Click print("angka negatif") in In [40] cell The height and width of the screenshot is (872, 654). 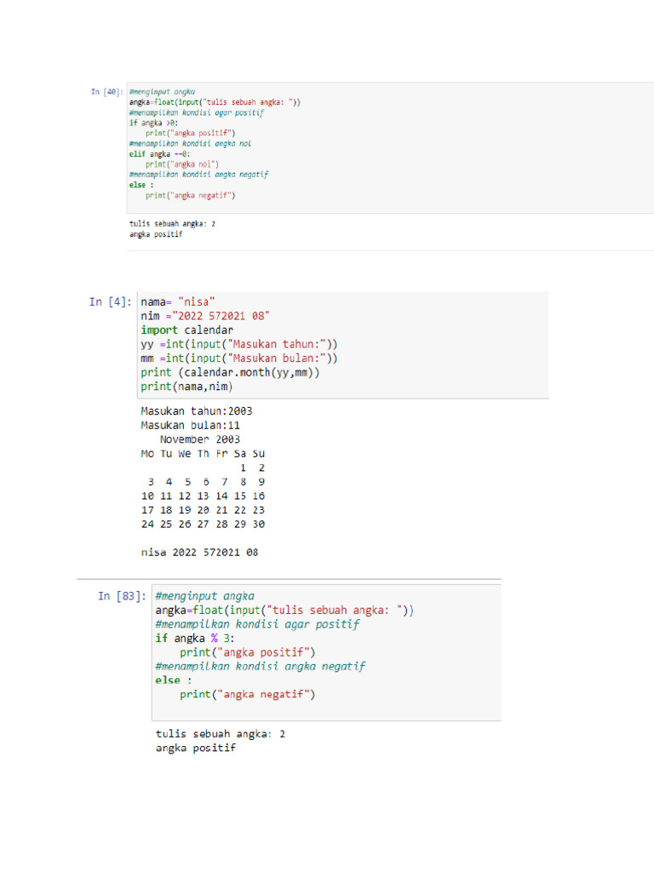pos(190,195)
